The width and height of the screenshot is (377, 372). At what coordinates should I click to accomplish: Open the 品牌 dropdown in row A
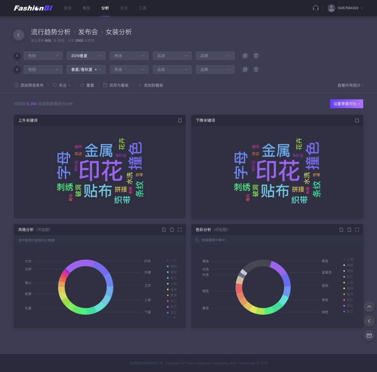tap(215, 56)
